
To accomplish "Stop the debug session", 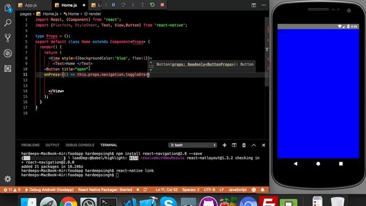I will [162, 5].
